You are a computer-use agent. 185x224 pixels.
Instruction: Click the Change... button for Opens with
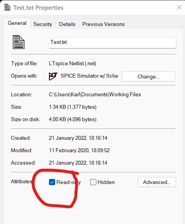point(148,76)
